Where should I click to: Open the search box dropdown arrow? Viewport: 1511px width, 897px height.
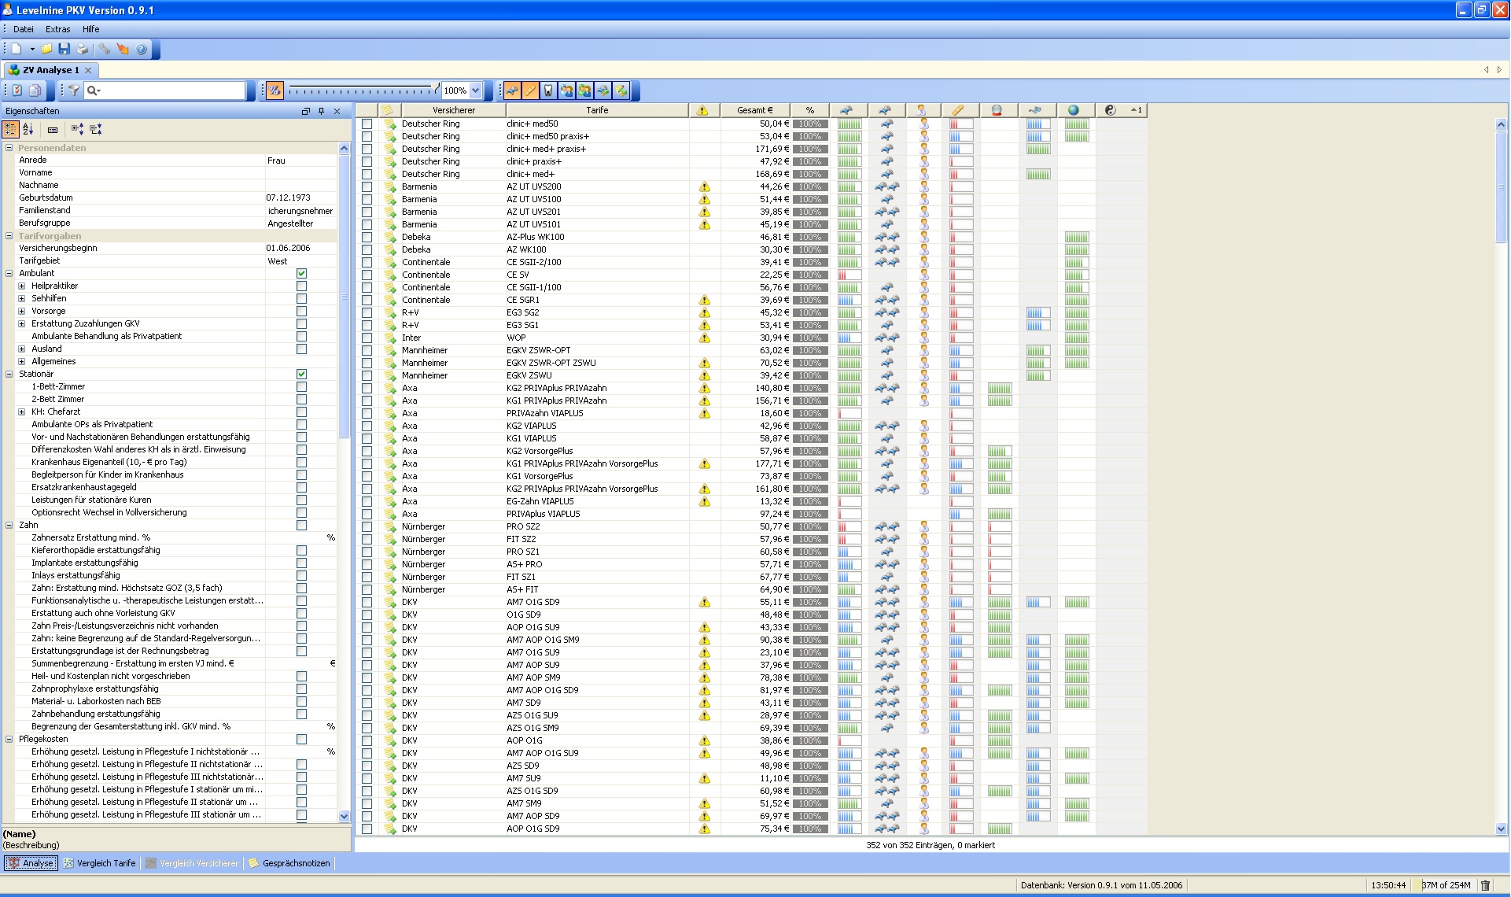[99, 91]
